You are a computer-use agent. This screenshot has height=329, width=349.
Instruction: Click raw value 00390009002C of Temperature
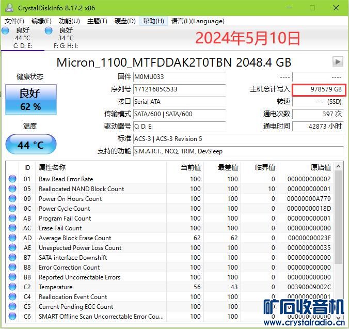click(309, 287)
